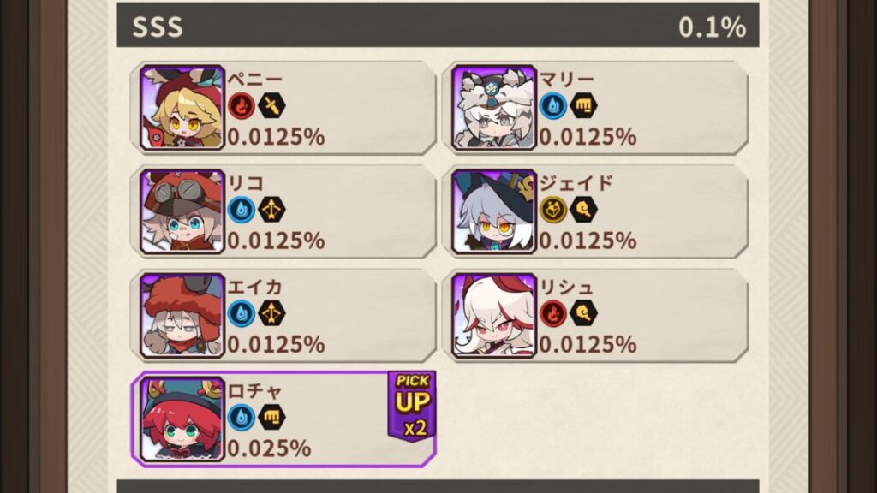877x493 pixels.
Task: Click ロチャ's fist class icon
Action: click(271, 417)
